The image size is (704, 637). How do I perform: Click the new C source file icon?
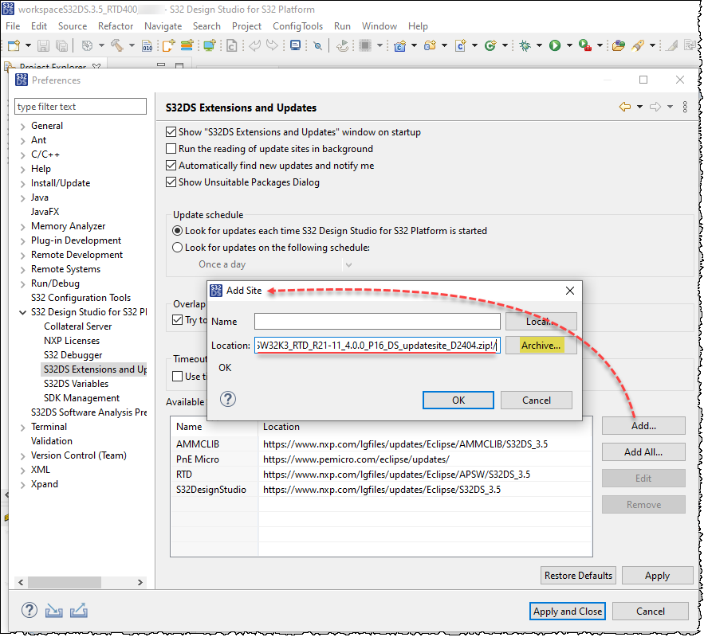click(x=460, y=45)
